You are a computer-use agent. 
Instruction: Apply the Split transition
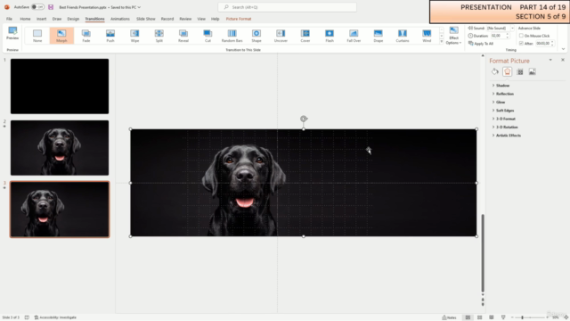pyautogui.click(x=159, y=36)
